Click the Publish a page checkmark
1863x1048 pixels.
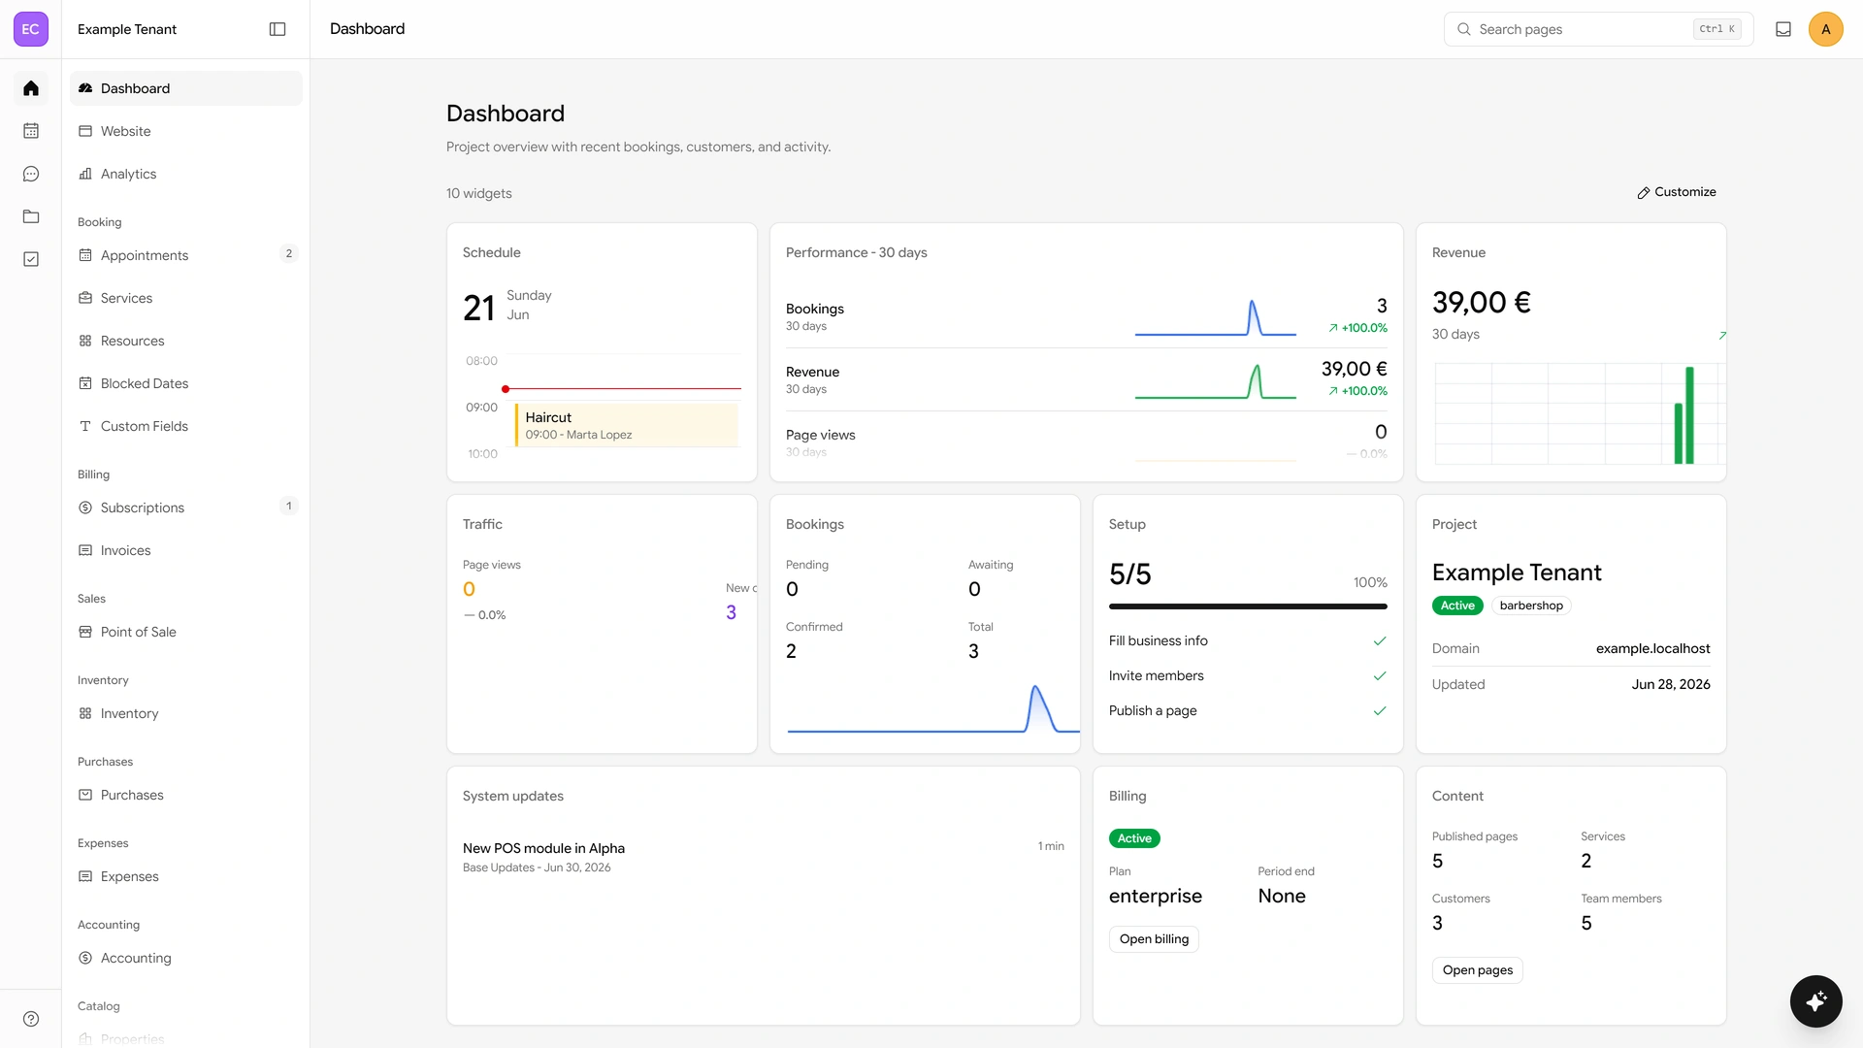1380,710
